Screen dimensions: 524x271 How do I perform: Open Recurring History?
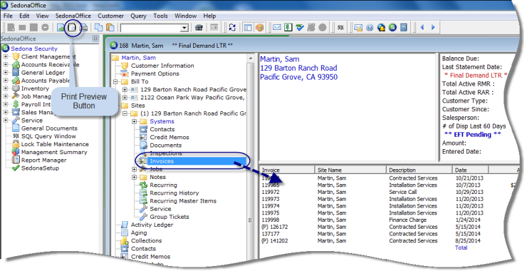pyautogui.click(x=174, y=193)
